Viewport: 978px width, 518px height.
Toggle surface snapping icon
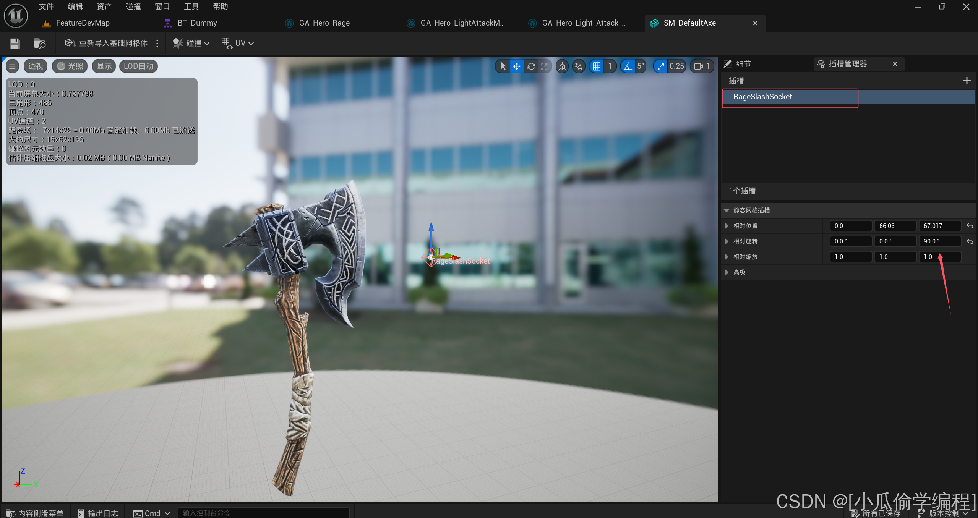[579, 66]
